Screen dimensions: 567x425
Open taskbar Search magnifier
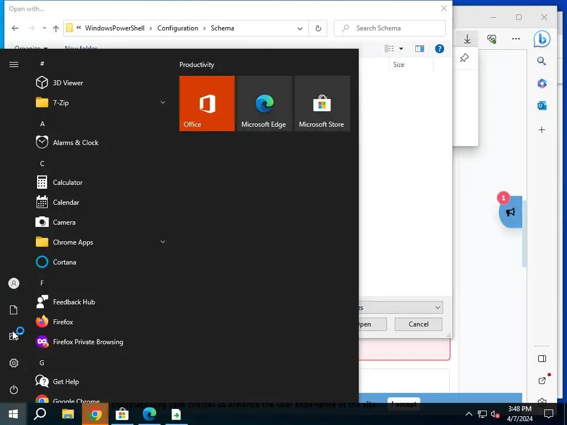40,414
